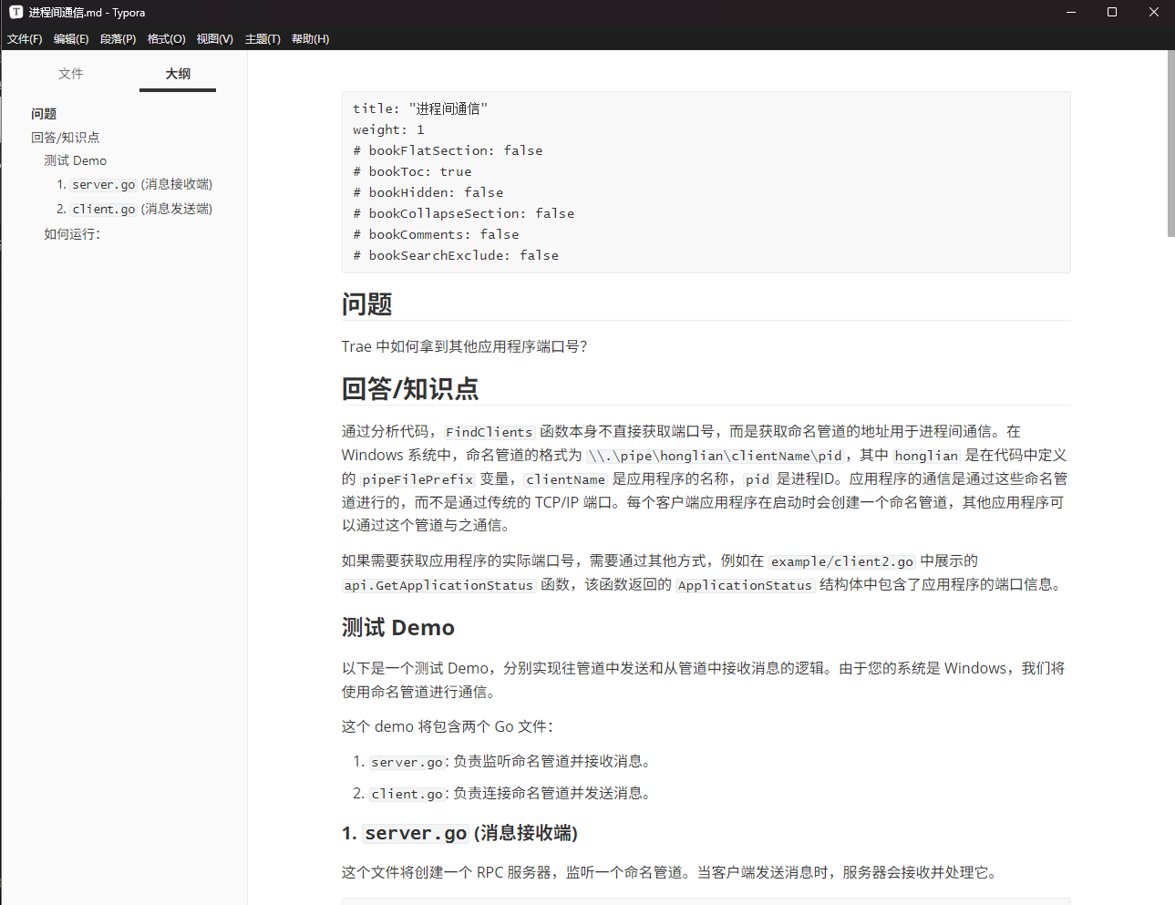This screenshot has height=905, width=1175.
Task: Select the 大纲 sidebar tab
Action: point(178,74)
